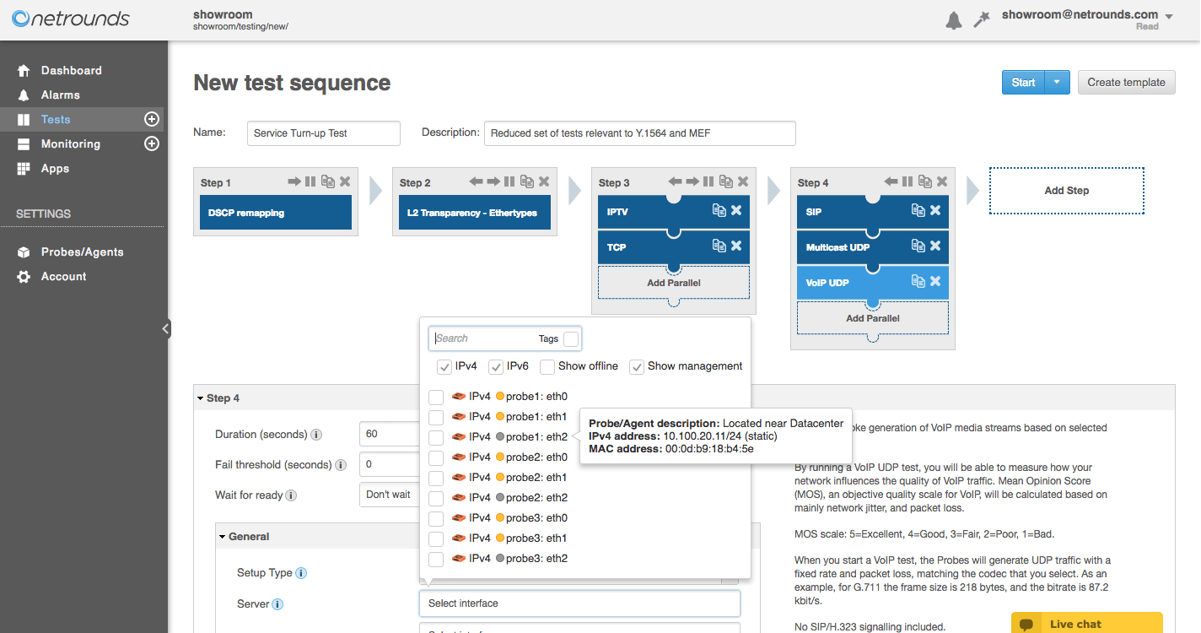Click the Add Step box

(1066, 191)
